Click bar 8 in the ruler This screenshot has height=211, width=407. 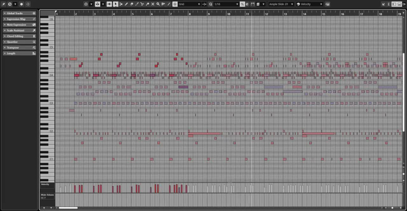click(x=190, y=14)
